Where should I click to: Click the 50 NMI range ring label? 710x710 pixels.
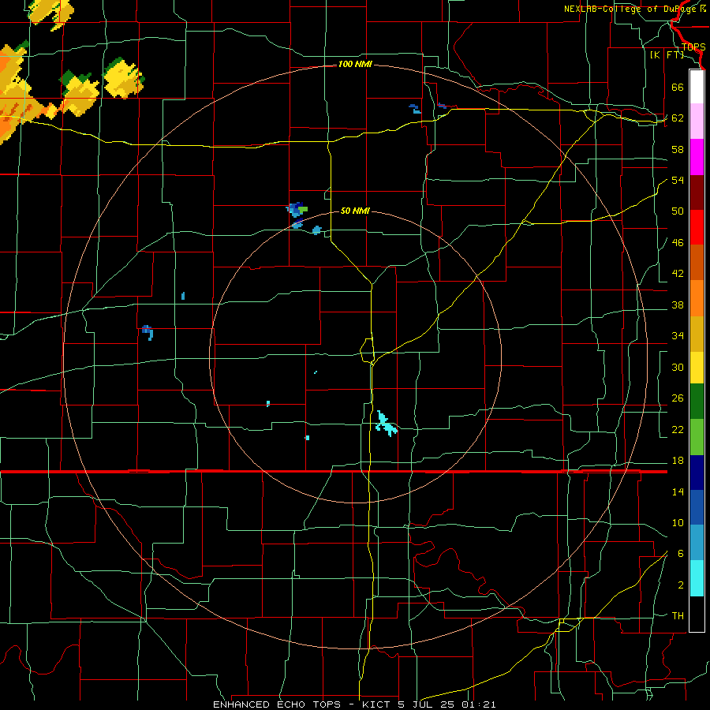(355, 211)
